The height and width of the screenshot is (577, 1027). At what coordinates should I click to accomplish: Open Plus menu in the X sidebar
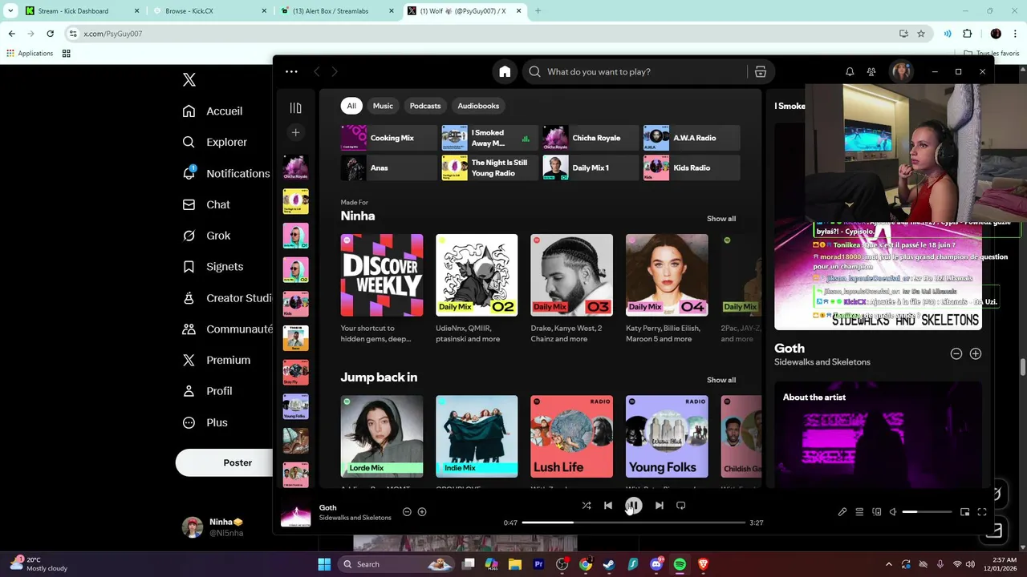point(206,422)
